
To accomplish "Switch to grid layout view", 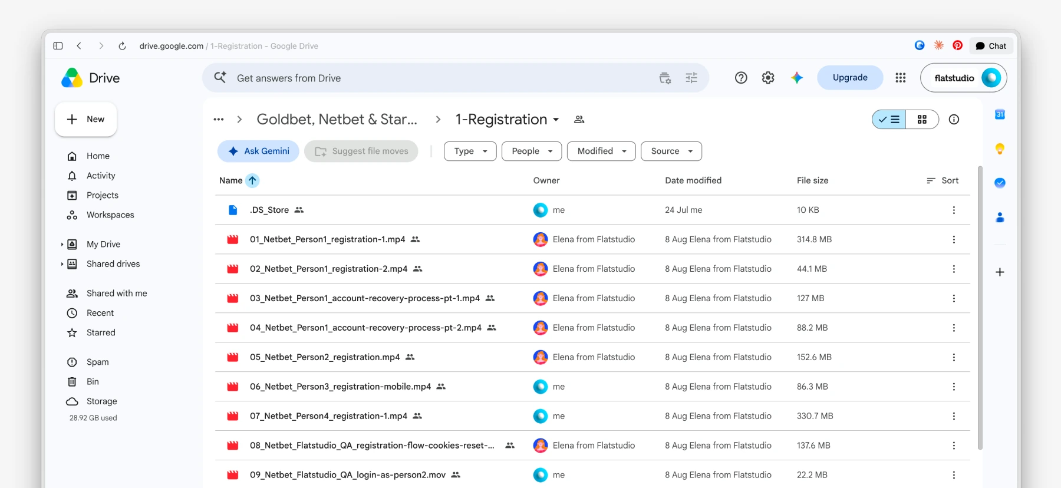I will point(922,120).
